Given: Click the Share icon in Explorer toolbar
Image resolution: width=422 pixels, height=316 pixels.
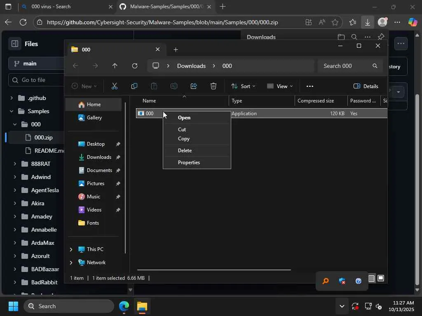Looking at the screenshot, I should pyautogui.click(x=194, y=86).
